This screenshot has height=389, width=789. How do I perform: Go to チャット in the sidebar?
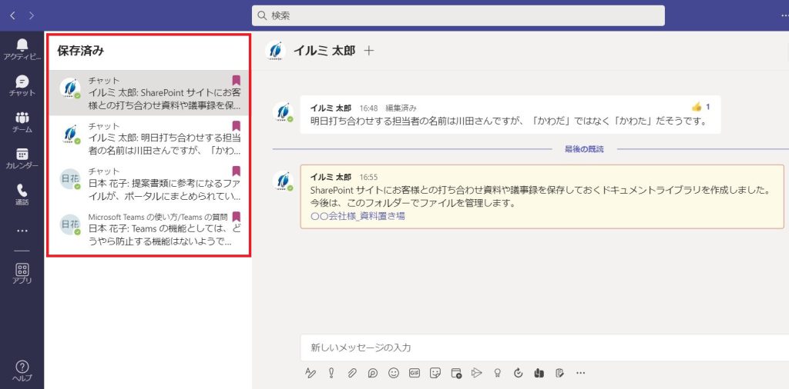pos(22,86)
